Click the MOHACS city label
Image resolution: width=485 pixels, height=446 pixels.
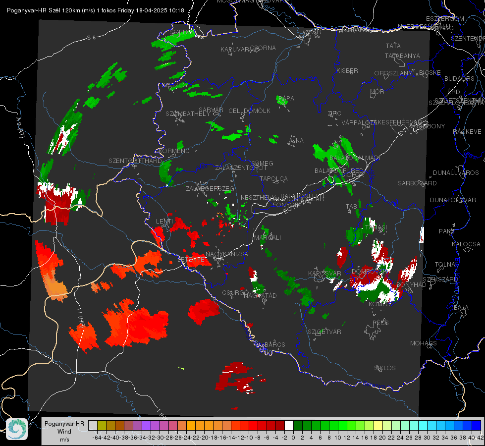(x=424, y=343)
